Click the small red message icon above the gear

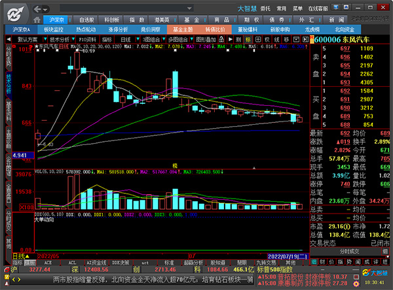tap(356, 277)
